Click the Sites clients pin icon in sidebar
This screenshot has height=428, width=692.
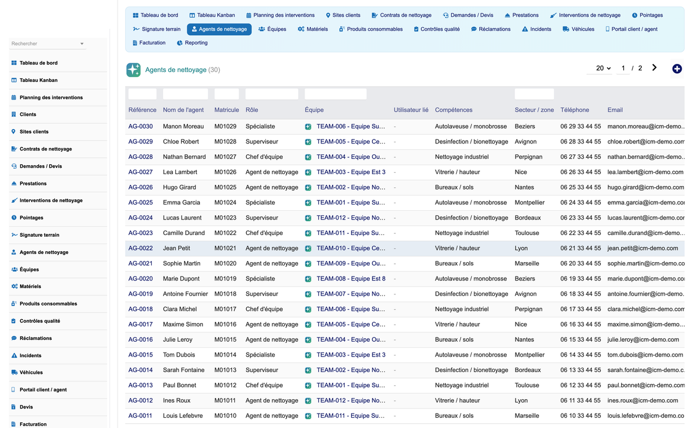(x=14, y=131)
